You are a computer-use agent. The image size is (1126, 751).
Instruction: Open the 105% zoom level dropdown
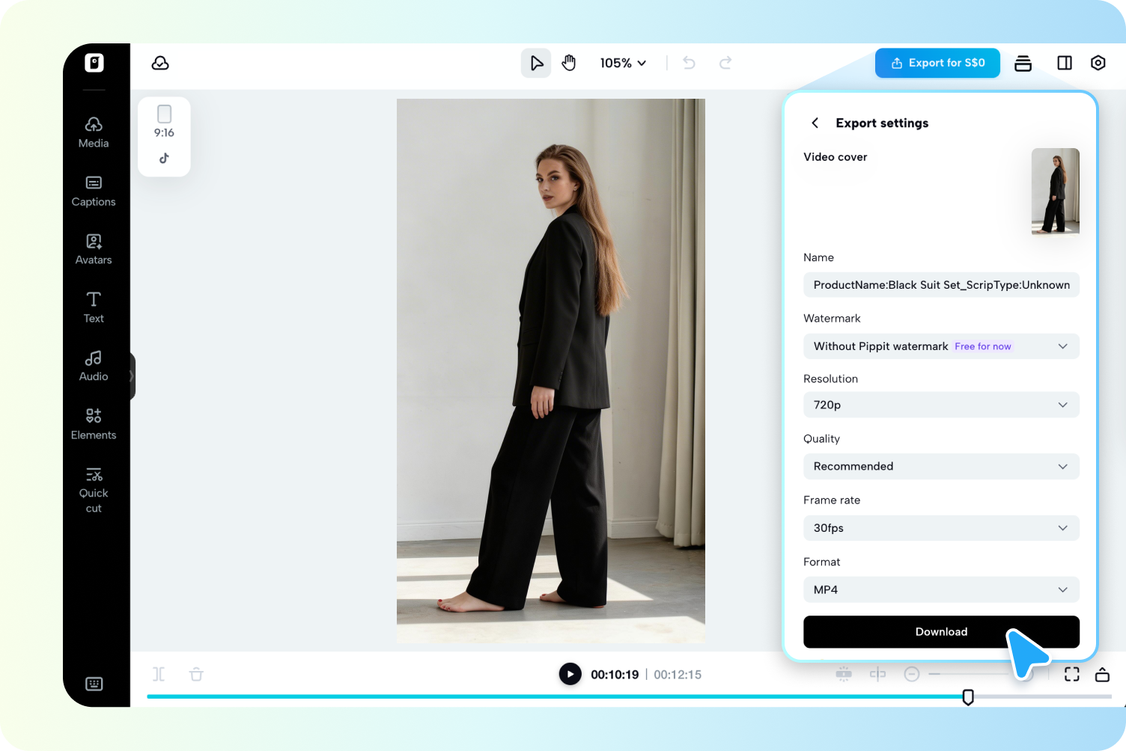pos(623,63)
